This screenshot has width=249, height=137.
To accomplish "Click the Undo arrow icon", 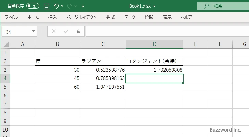I will pos(56,6).
